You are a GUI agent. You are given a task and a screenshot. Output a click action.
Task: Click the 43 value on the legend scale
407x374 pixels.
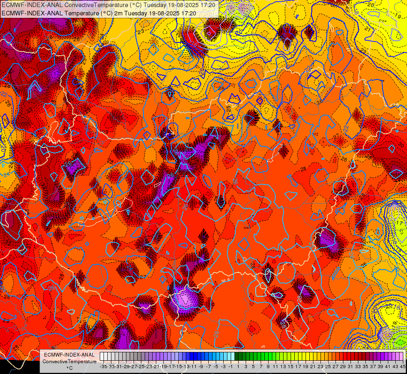click(395, 367)
